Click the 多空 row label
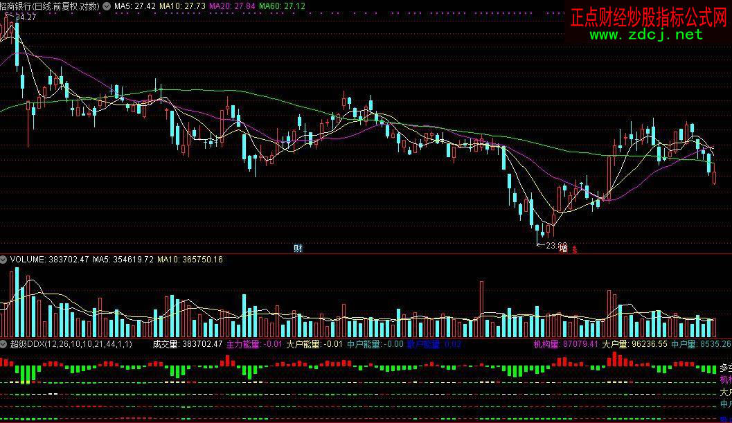732x423 pixels. pyautogui.click(x=725, y=368)
